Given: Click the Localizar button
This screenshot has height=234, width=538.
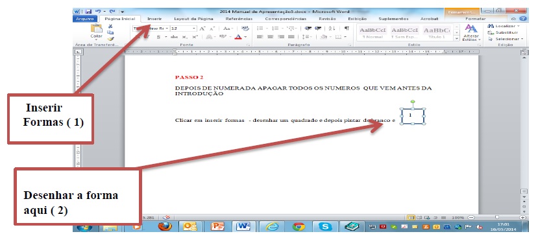Looking at the screenshot, I should pos(503,26).
